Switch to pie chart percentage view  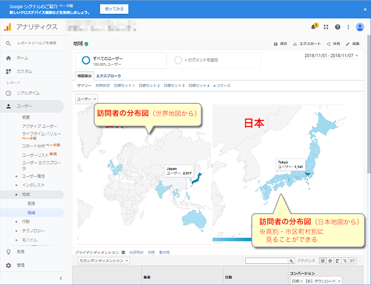(330, 261)
